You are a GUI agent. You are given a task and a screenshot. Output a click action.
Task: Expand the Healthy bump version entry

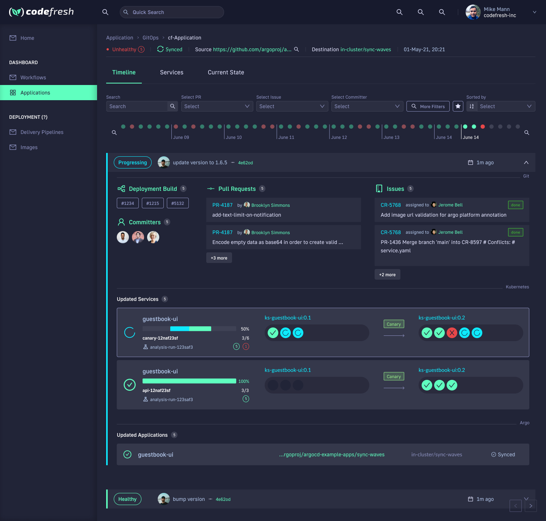526,498
